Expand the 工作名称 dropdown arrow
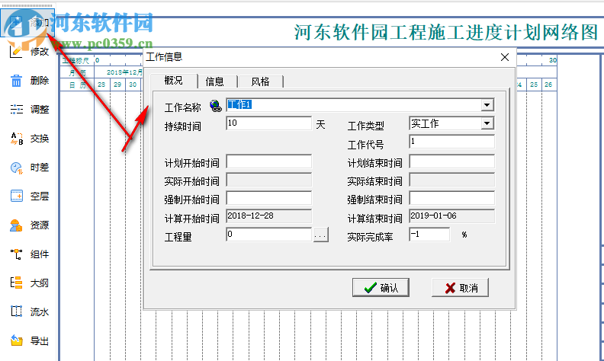Viewport: 604px width, 361px height. (487, 105)
